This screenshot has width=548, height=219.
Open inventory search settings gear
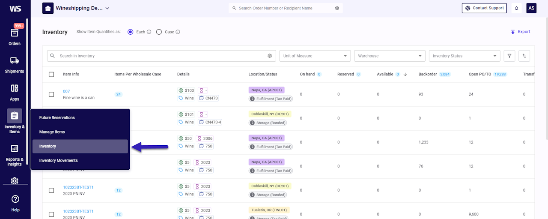pos(270,56)
